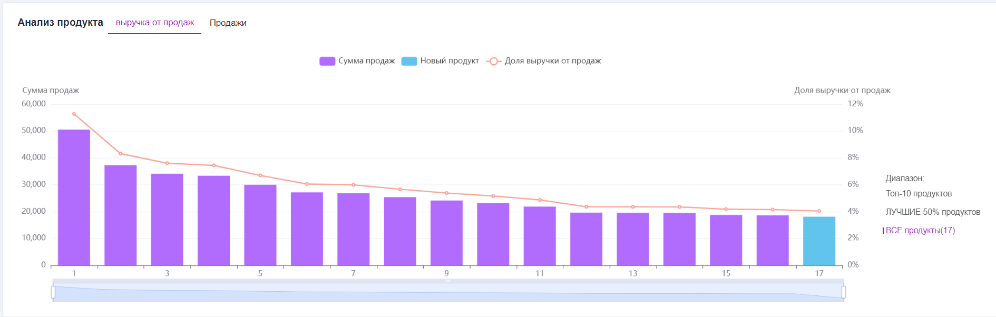Click the left zoom slider handle
Viewport: 996px width, 317px height.
coord(53,292)
